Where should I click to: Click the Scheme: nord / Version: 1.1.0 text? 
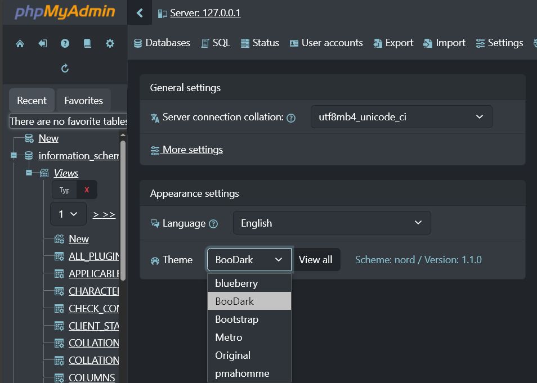(418, 260)
